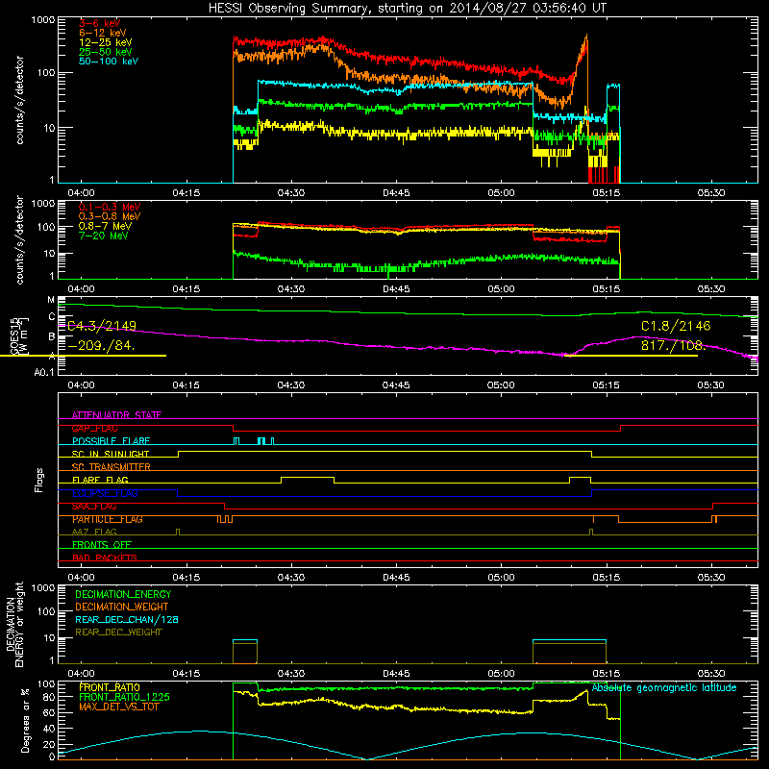This screenshot has height=769, width=769.
Task: Click the green 'FRONT_RATIO_1225' legend label
Action: [124, 697]
